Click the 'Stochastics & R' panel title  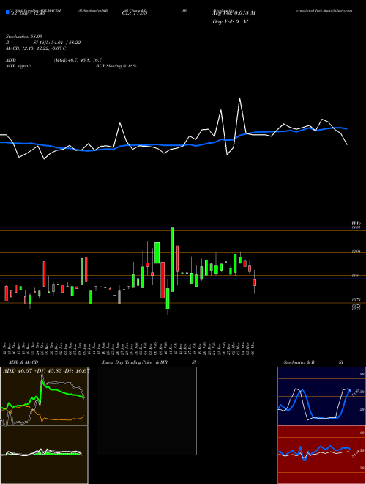299,362
